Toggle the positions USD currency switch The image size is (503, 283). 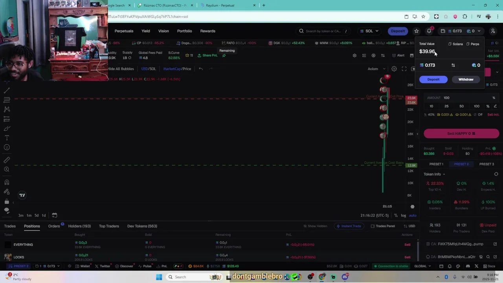[x=409, y=226]
